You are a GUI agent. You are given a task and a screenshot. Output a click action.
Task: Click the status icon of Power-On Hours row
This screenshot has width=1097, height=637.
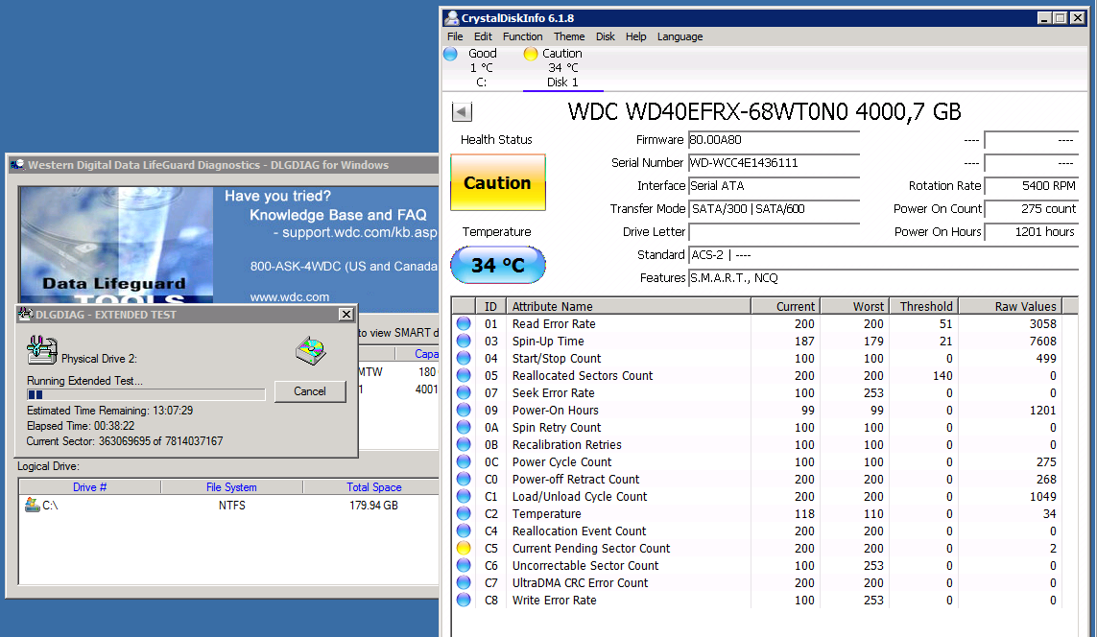[464, 410]
